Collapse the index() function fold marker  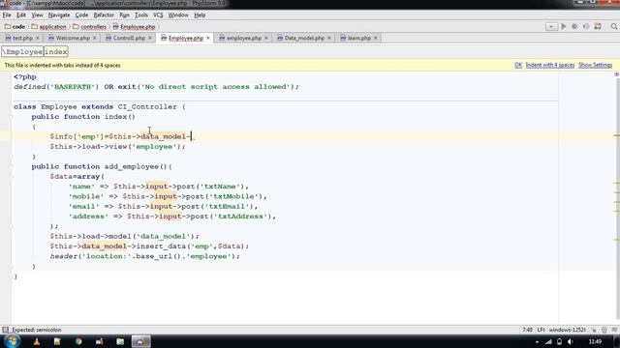(12, 117)
